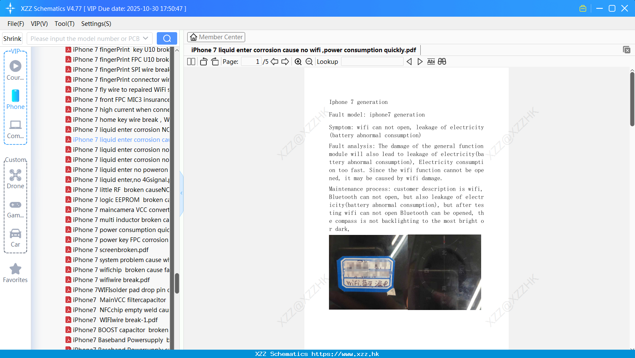Viewport: 635px width, 358px height.
Task: Toggle whole word match Abl icon
Action: (431, 62)
